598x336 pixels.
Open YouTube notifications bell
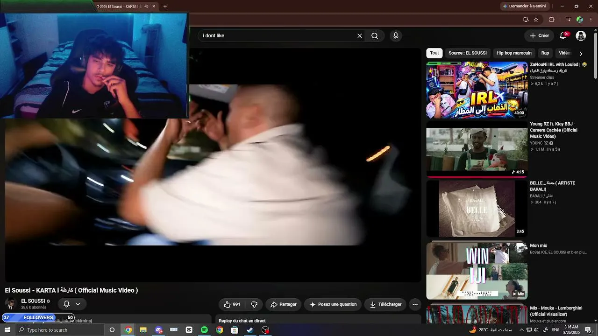click(563, 36)
